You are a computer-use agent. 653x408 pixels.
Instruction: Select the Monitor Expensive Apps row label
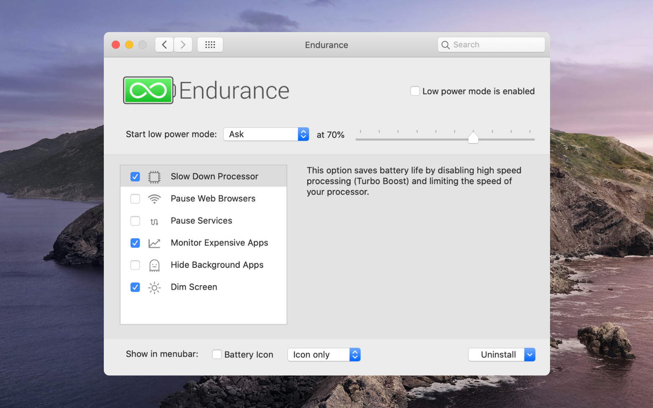point(219,243)
